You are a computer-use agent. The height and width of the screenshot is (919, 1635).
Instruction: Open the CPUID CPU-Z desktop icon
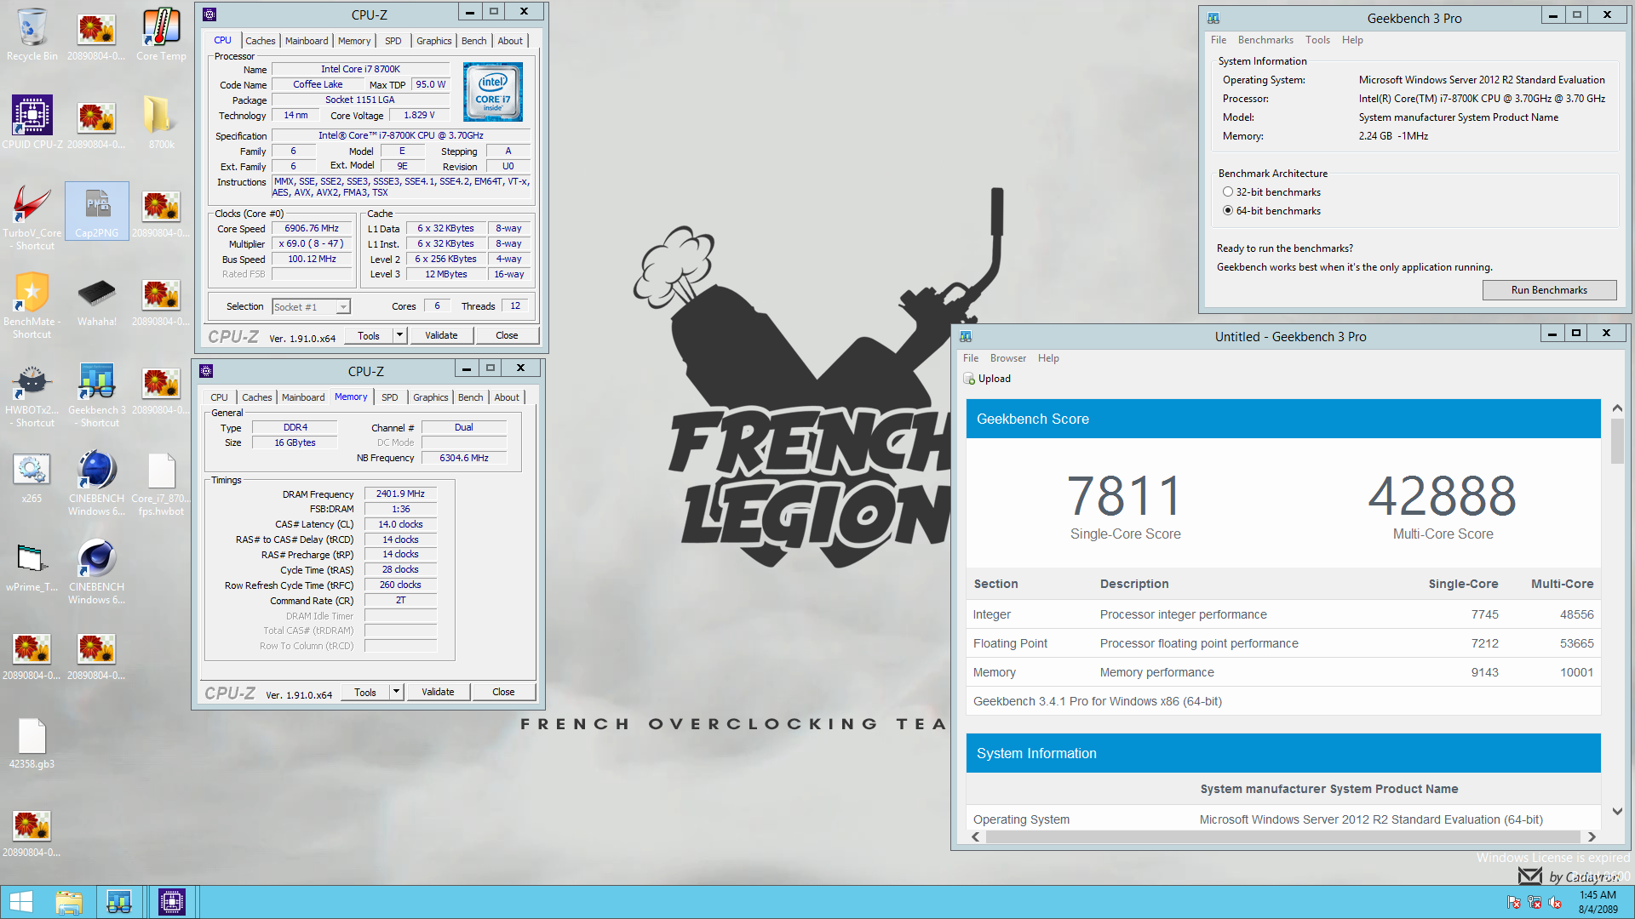(32, 123)
